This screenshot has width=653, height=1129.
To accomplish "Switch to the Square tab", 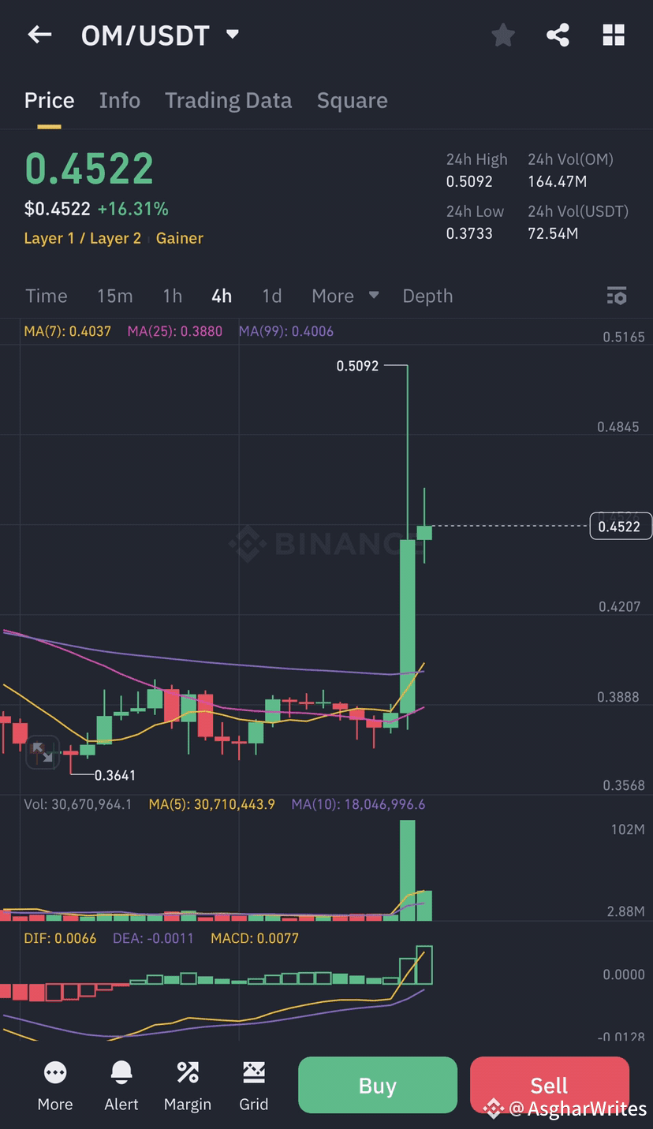I will tap(352, 100).
